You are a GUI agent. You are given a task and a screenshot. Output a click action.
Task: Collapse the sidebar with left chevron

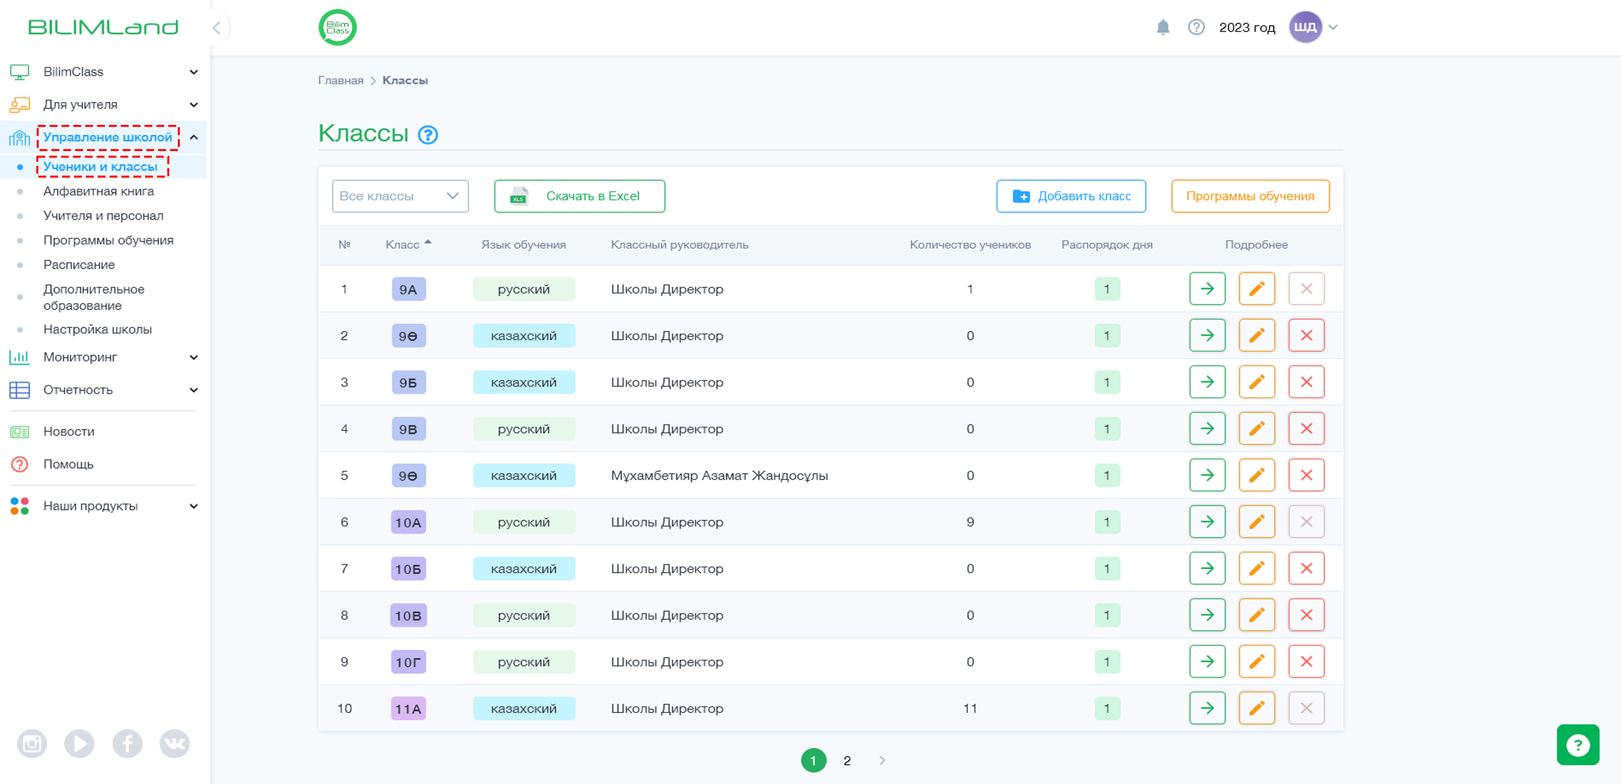coord(217,28)
